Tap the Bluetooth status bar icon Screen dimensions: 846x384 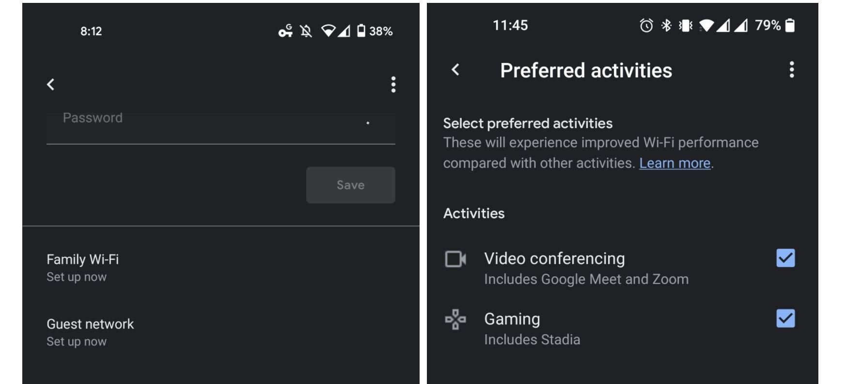pyautogui.click(x=667, y=26)
